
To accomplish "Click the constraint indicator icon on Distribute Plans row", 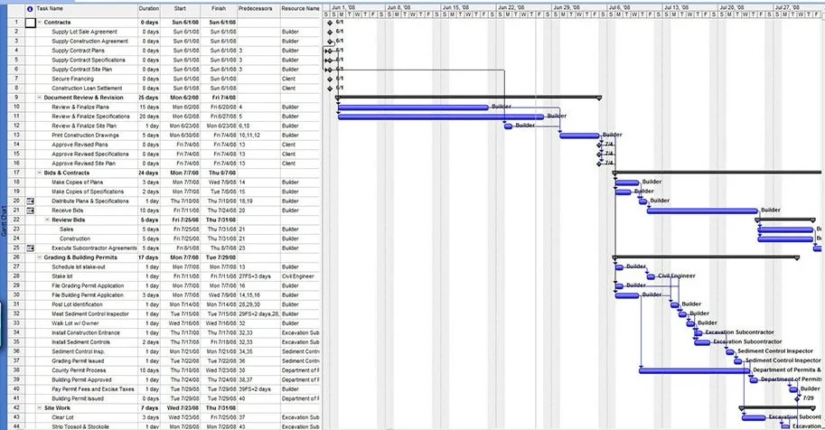I will tap(30, 201).
